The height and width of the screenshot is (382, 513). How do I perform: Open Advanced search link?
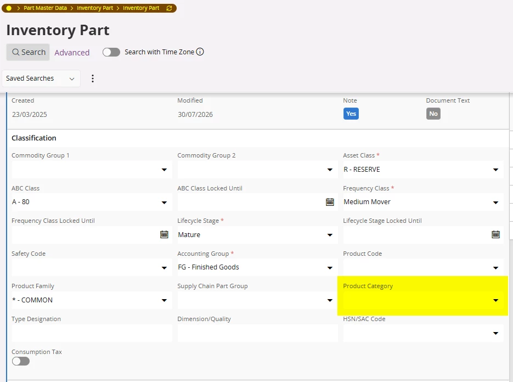click(72, 52)
